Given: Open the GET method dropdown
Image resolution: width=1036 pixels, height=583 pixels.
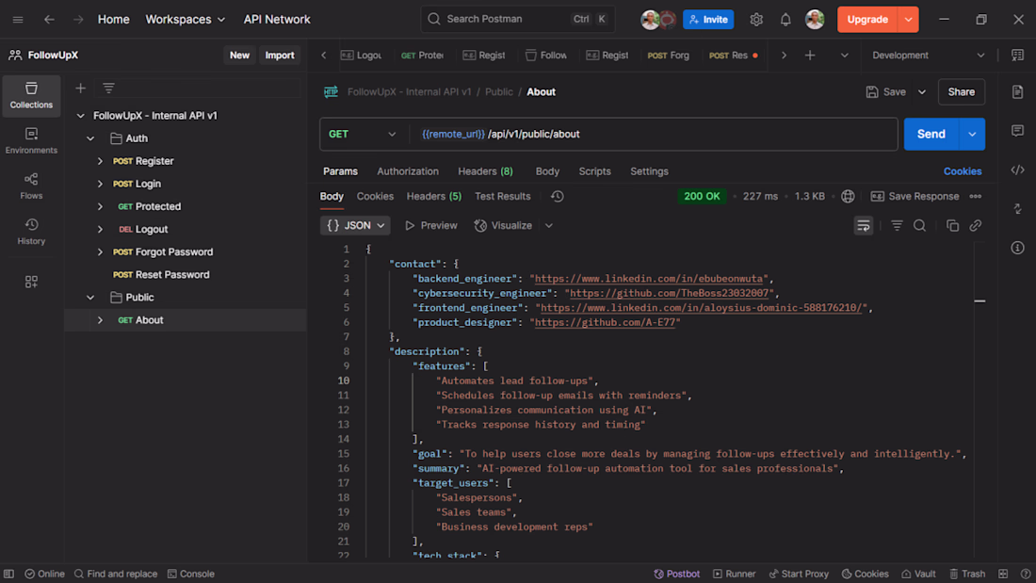Looking at the screenshot, I should (x=362, y=134).
